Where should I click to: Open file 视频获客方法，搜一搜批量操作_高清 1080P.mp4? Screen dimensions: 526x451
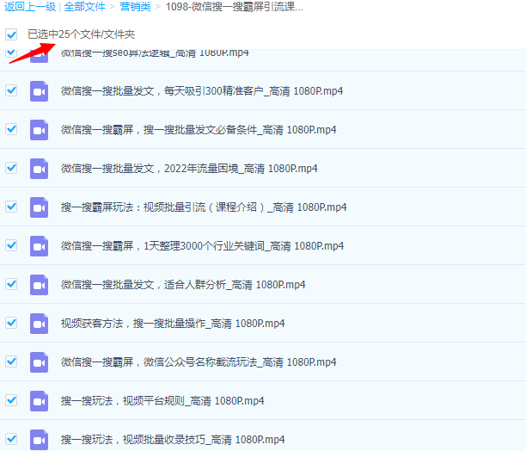(173, 324)
